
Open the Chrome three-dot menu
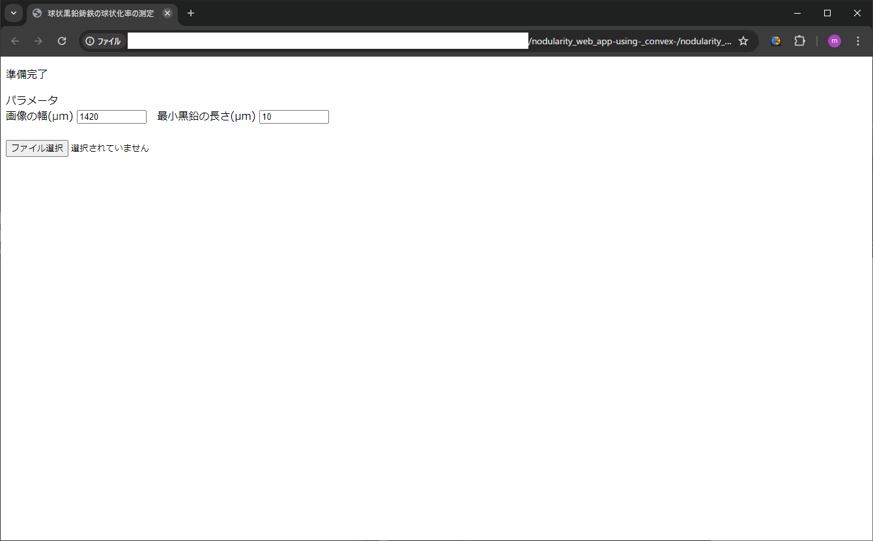click(x=857, y=41)
